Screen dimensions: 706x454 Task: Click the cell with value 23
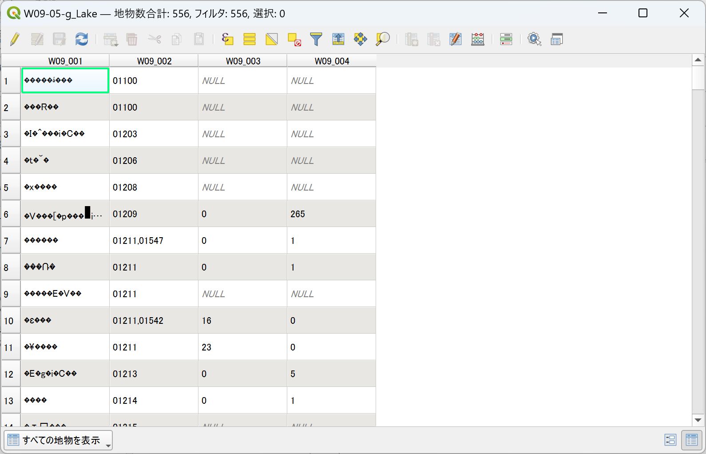click(x=242, y=347)
